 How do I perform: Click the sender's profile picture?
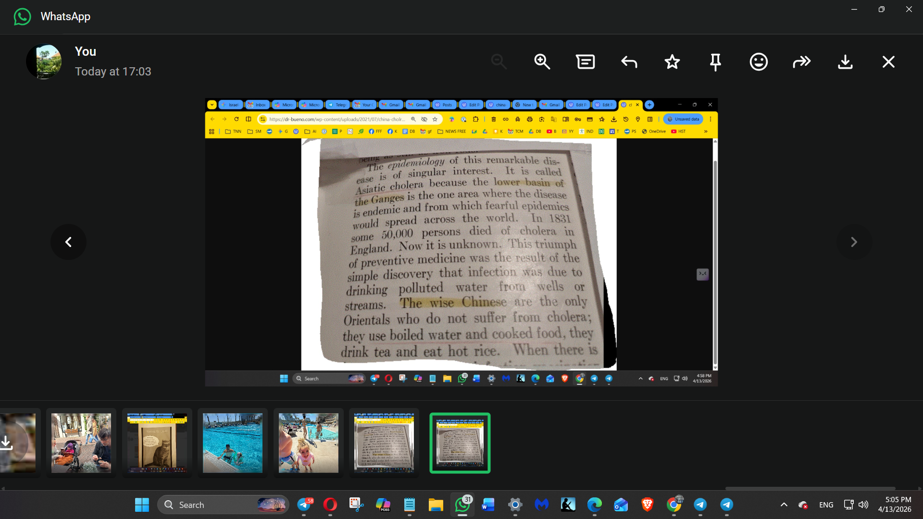(x=44, y=62)
